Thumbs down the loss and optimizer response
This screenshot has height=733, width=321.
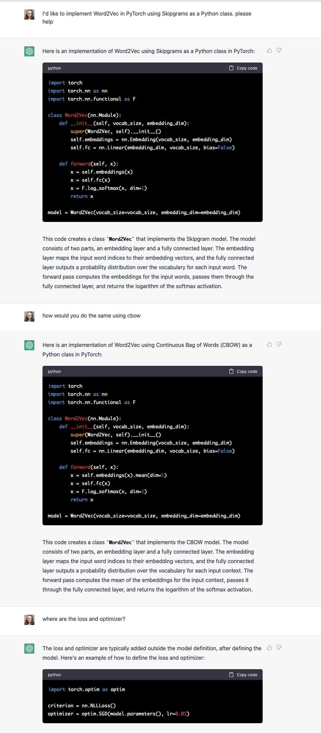(x=279, y=648)
